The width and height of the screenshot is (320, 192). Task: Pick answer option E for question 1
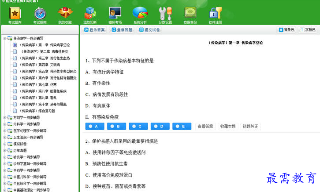(x=182, y=127)
